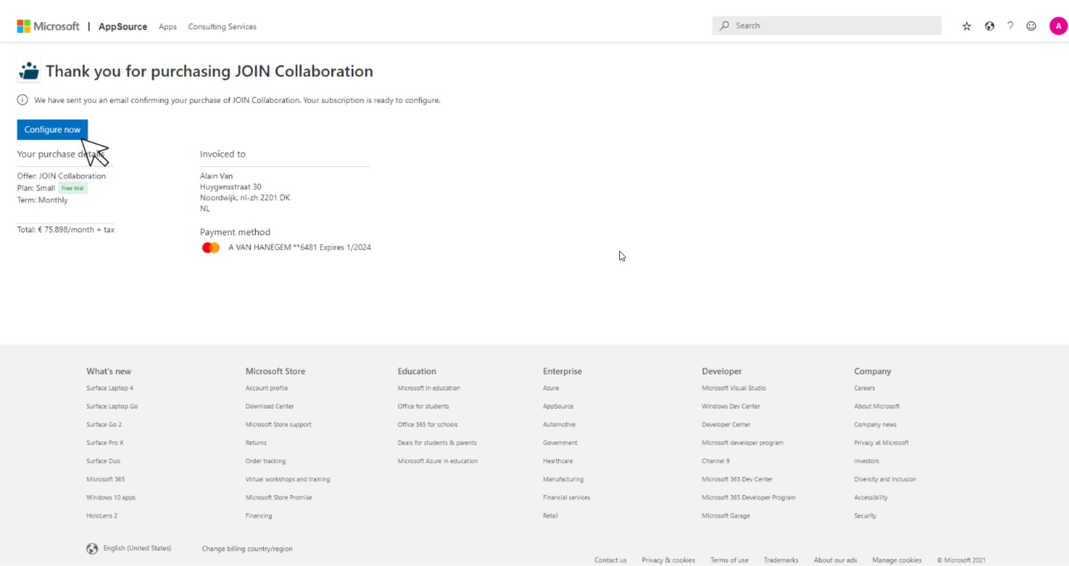Open Retail link

point(550,516)
